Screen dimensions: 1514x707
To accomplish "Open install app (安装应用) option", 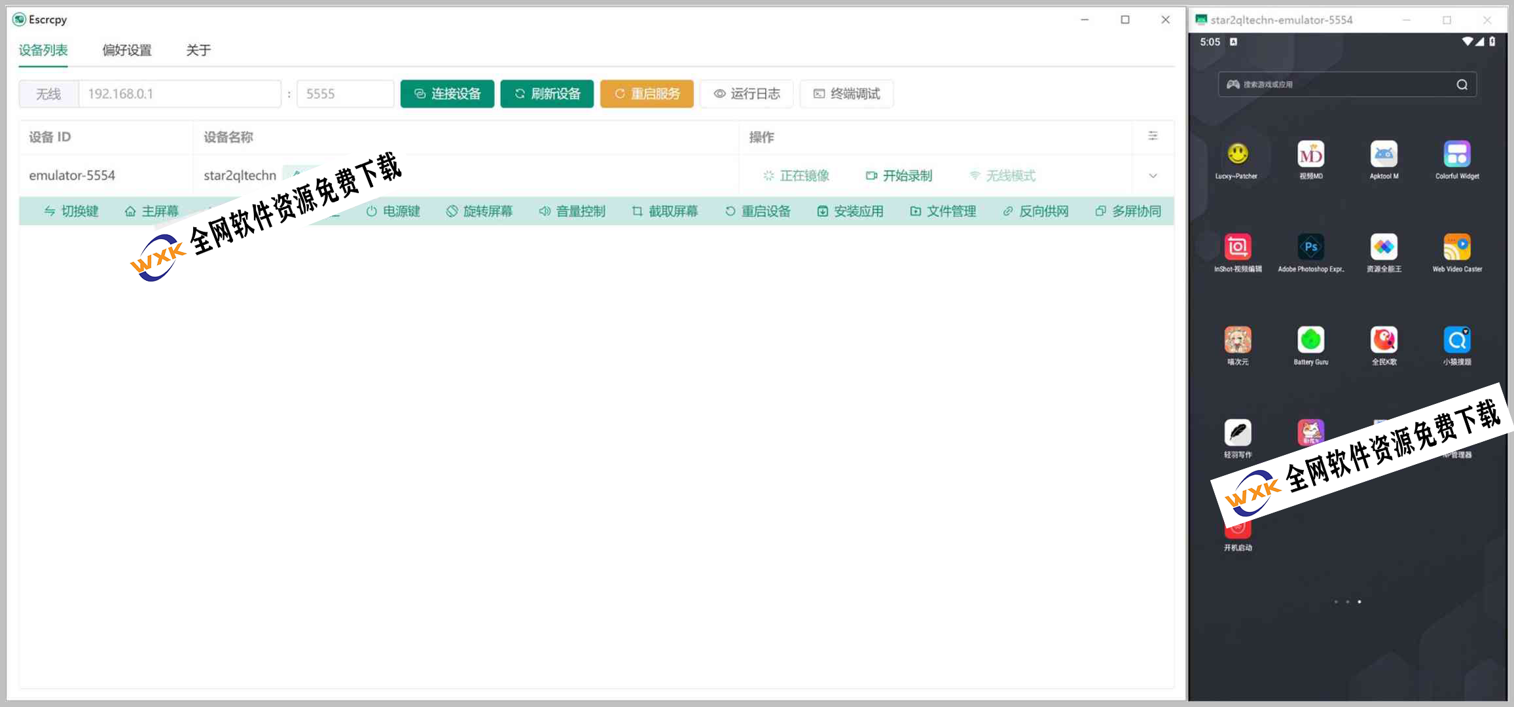I will tap(850, 211).
